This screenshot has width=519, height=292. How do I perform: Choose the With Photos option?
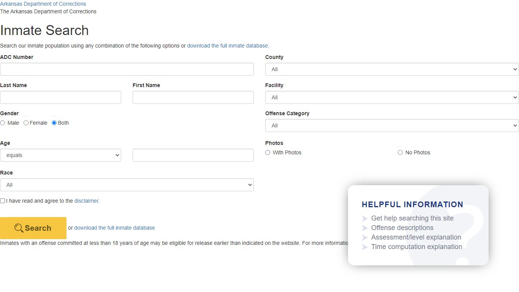[268, 152]
